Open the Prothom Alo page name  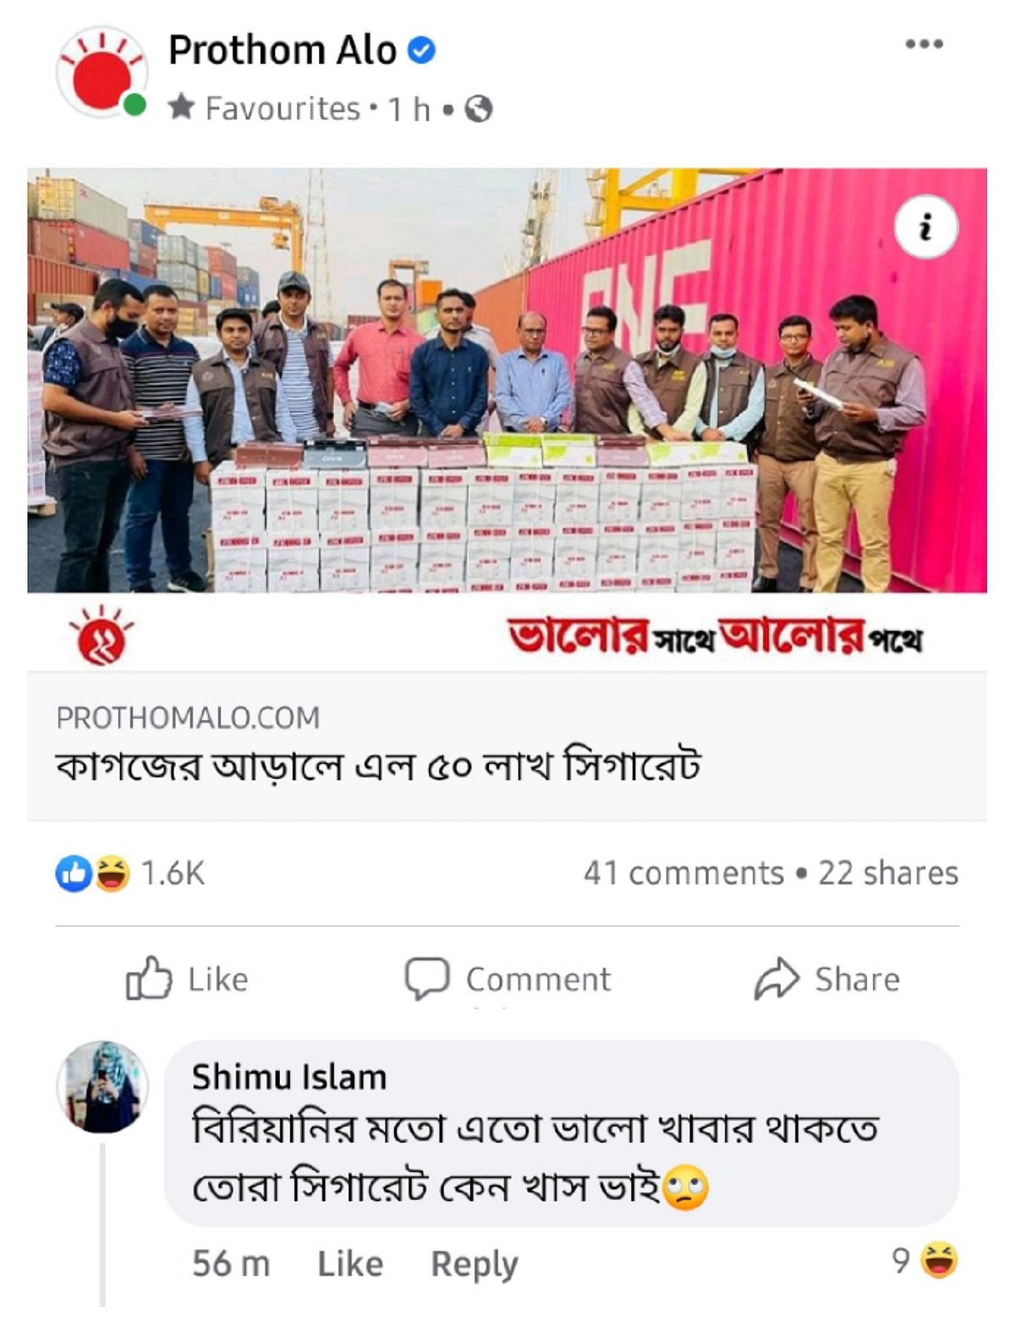pos(283,50)
